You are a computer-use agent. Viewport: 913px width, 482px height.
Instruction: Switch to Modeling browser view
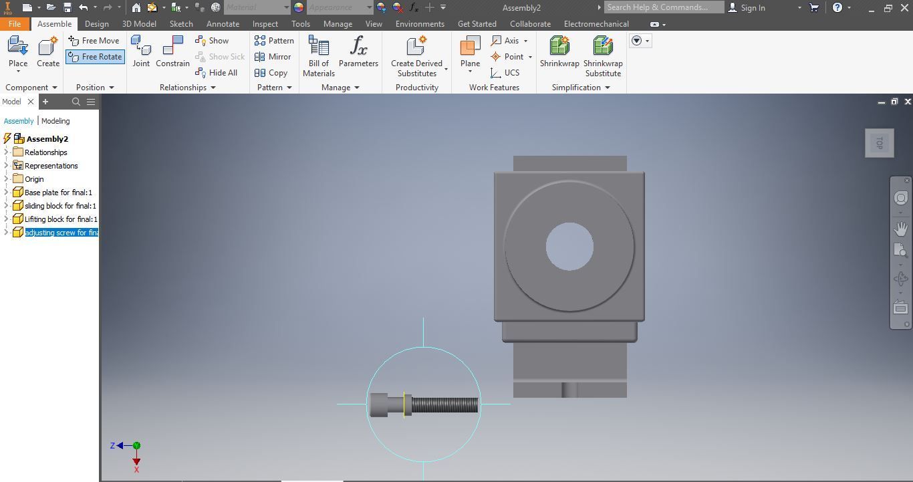(x=55, y=121)
